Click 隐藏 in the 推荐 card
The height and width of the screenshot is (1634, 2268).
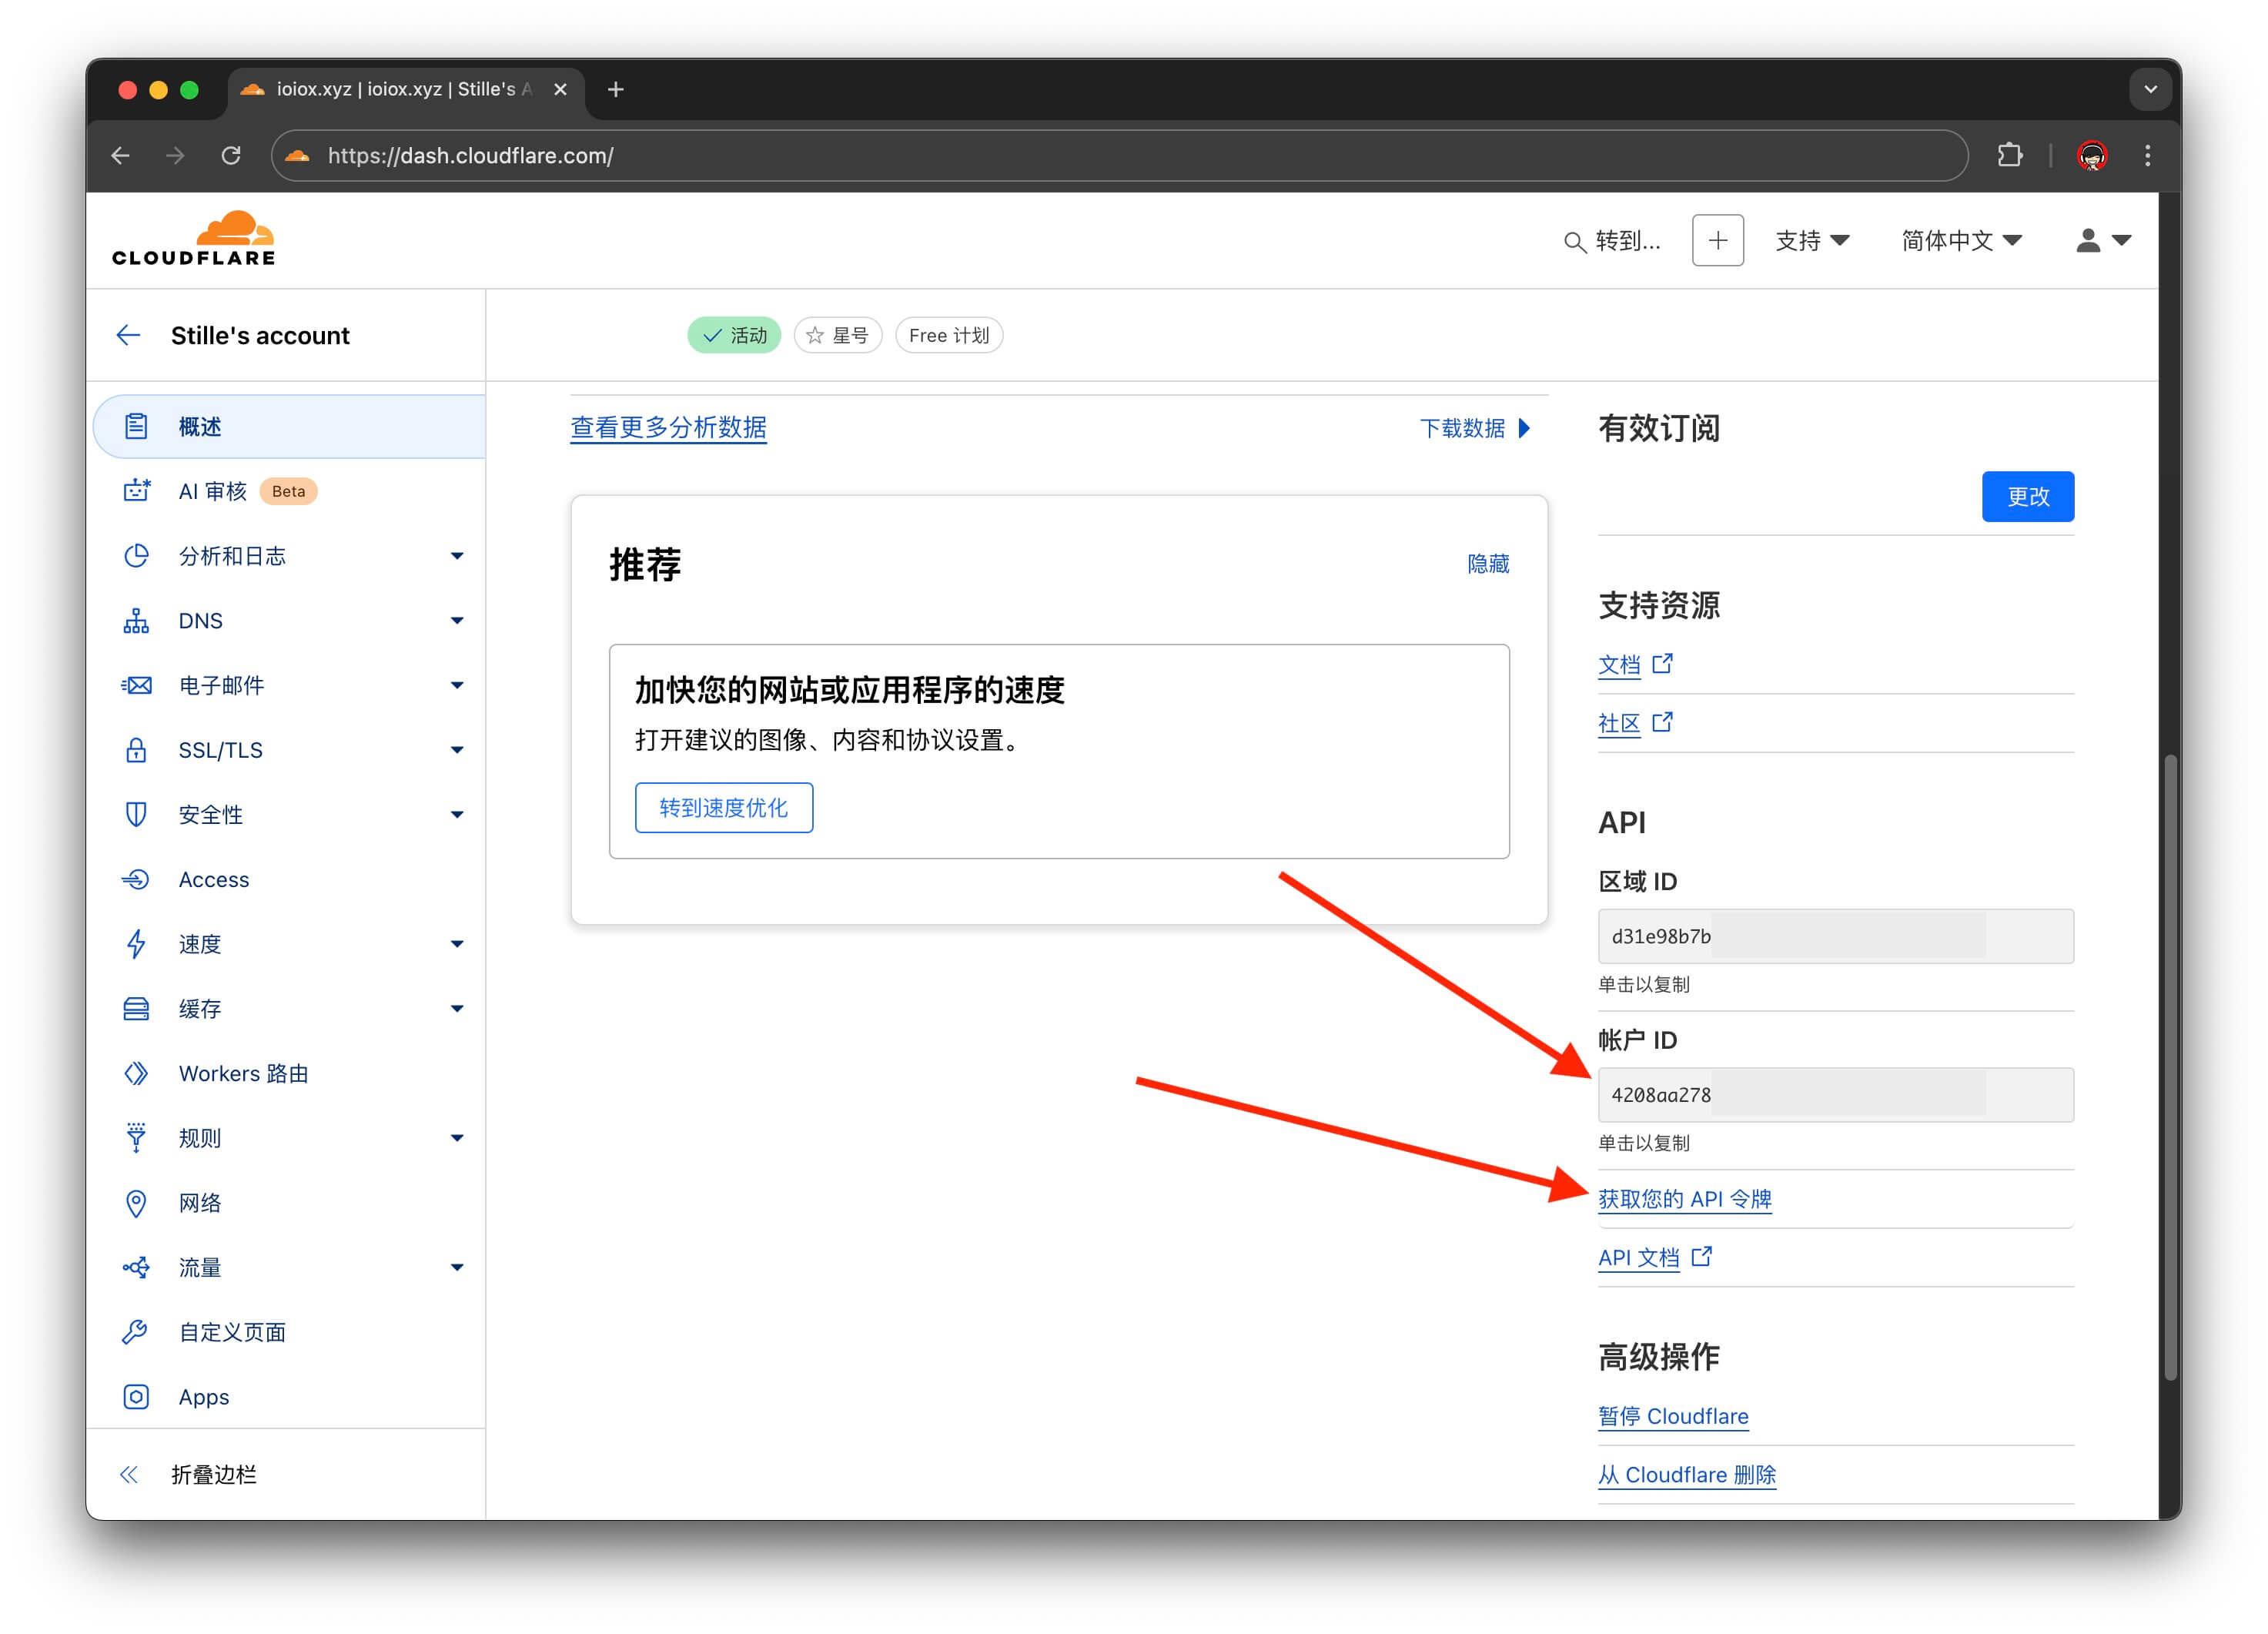(x=1488, y=564)
